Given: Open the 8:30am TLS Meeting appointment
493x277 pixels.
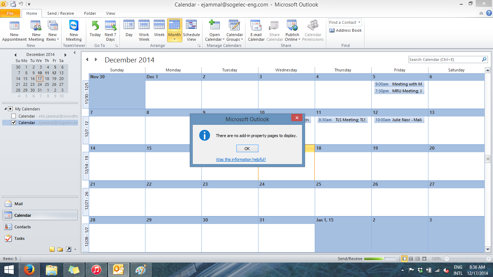Looking at the screenshot, I should (x=343, y=120).
